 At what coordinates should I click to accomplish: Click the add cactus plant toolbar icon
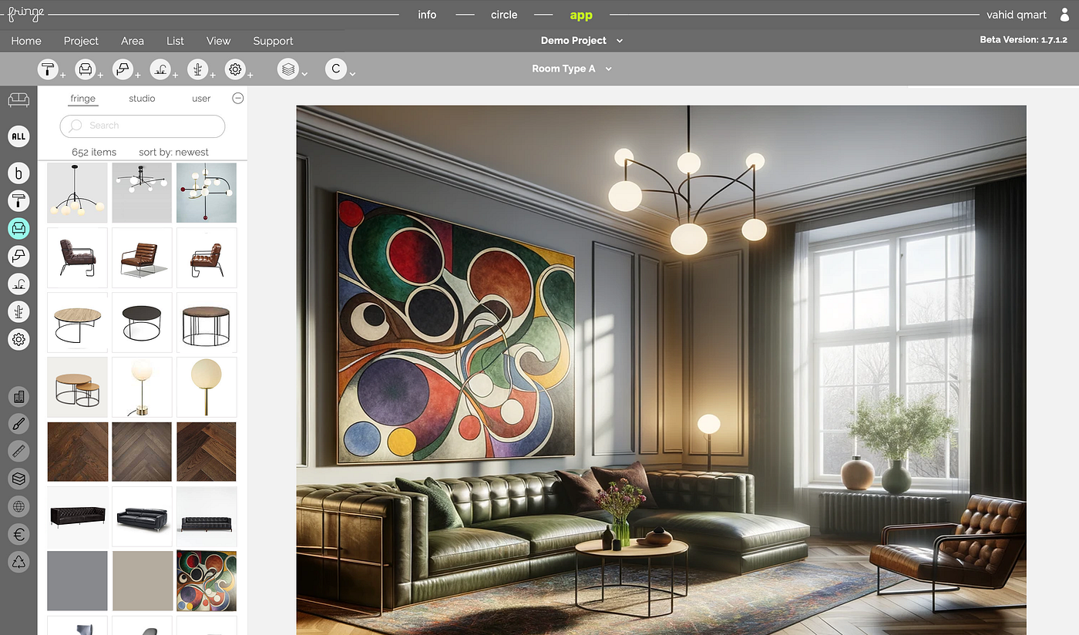coord(198,70)
